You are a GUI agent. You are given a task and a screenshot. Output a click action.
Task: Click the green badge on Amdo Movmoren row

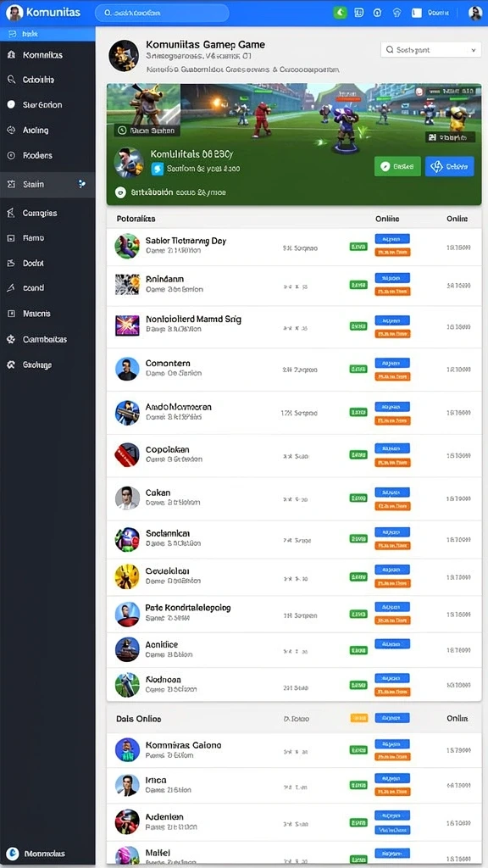(x=358, y=413)
